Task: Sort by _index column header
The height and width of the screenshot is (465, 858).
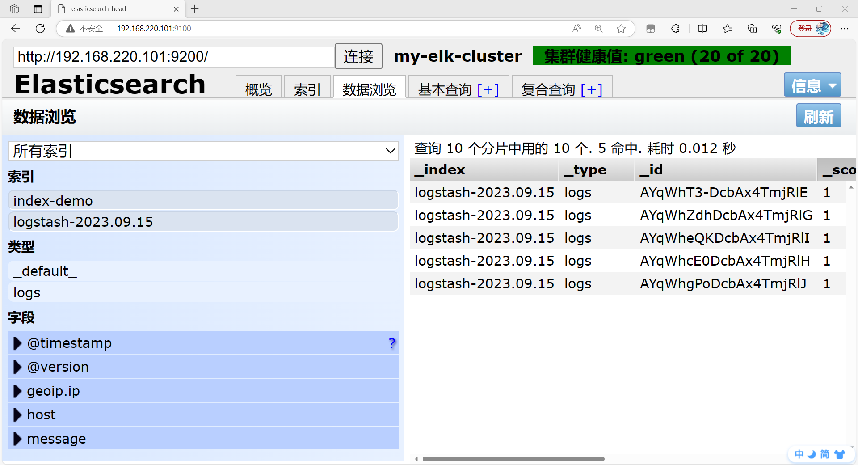Action: click(484, 169)
